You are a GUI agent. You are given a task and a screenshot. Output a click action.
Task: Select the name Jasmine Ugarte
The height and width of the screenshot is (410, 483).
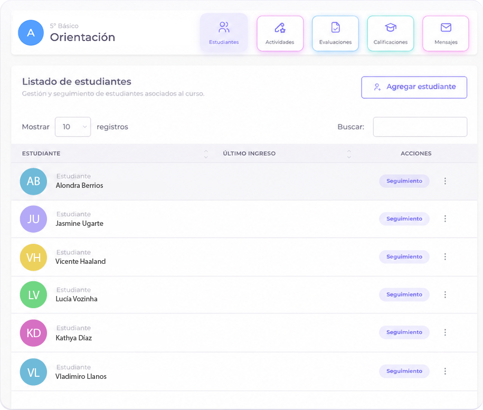coord(80,224)
